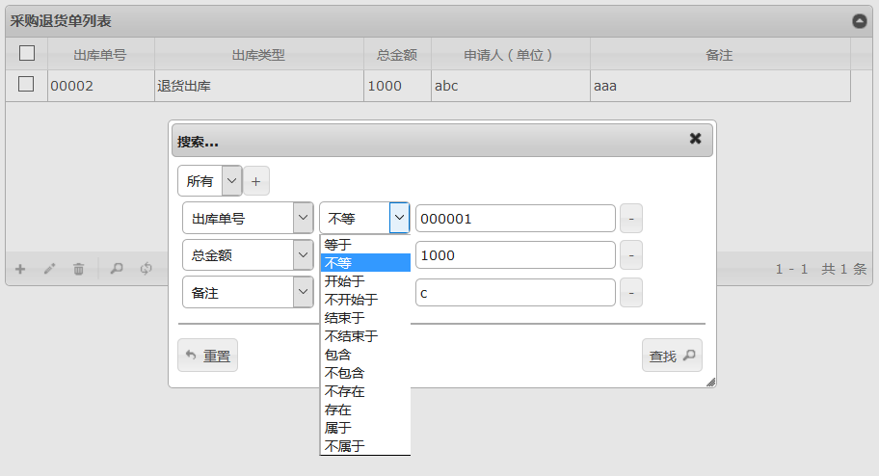Collapse the 采购退货单列表 panel
Viewport: 879px width, 476px height.
tap(859, 21)
